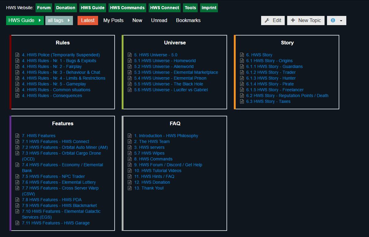Expand the HWS Guide category dropdown

(x=25, y=21)
